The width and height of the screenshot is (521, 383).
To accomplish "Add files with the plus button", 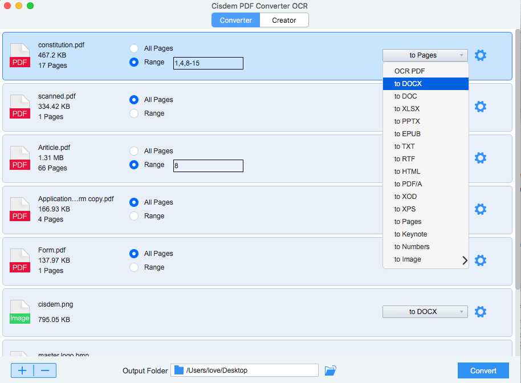I will click(22, 370).
